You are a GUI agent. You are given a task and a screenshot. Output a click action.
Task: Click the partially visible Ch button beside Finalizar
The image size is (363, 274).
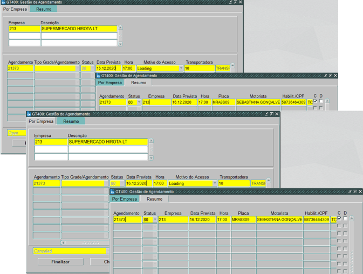point(100,262)
